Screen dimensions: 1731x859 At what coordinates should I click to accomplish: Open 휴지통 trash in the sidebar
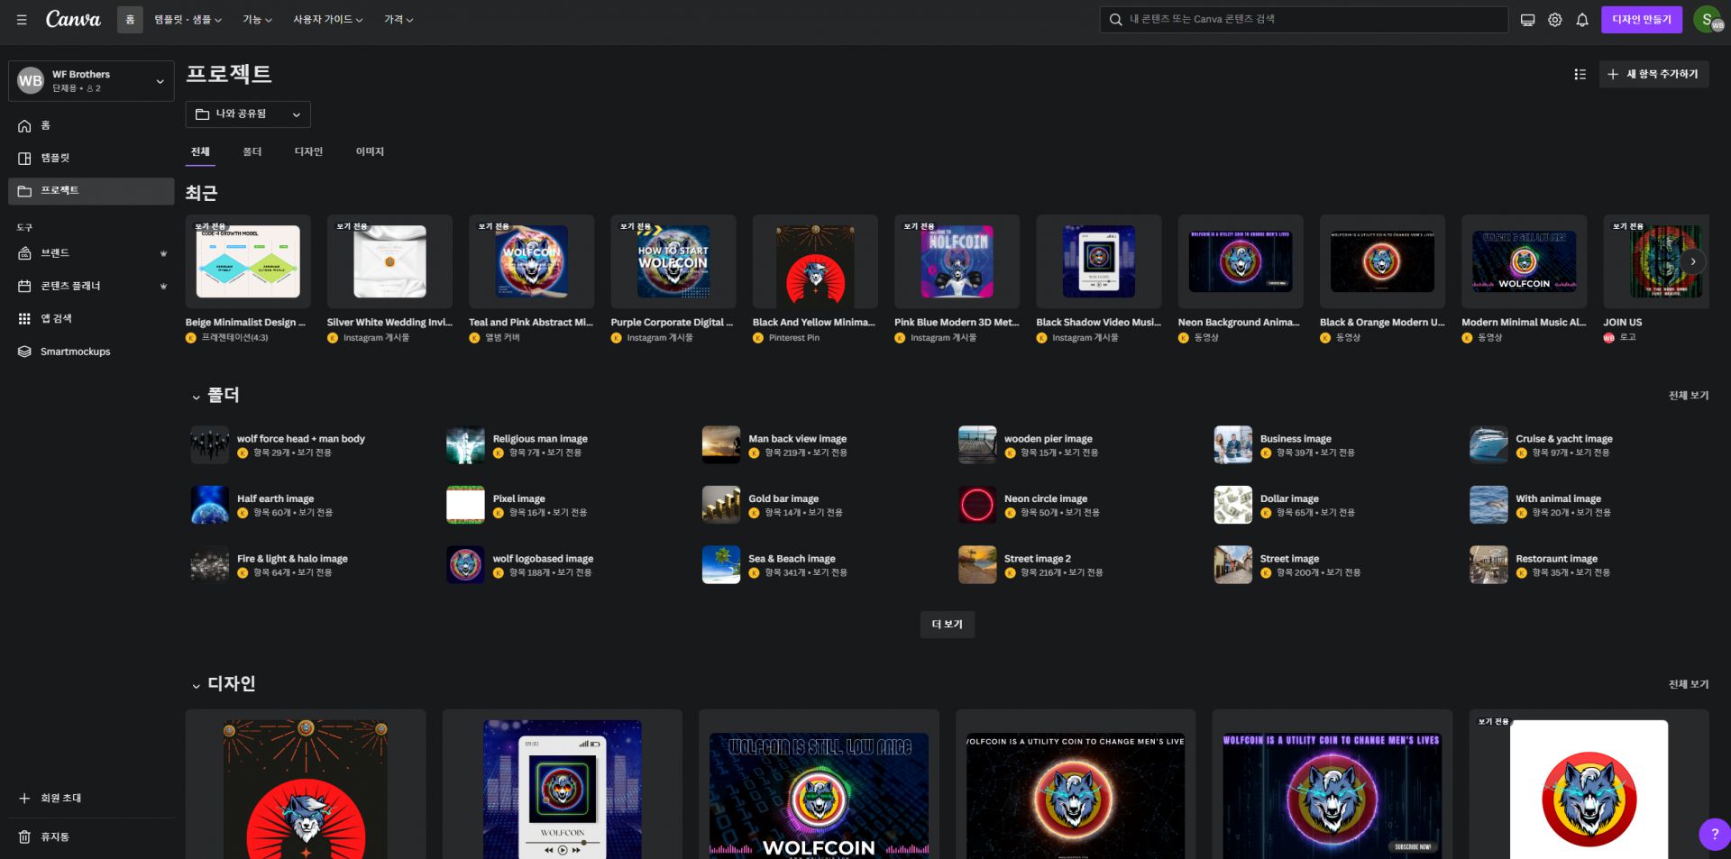pyautogui.click(x=91, y=836)
